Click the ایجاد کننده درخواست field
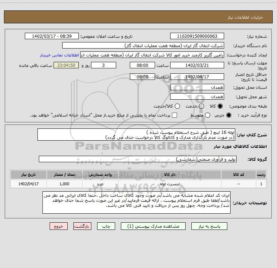This screenshot has width=277, height=268. point(152,55)
